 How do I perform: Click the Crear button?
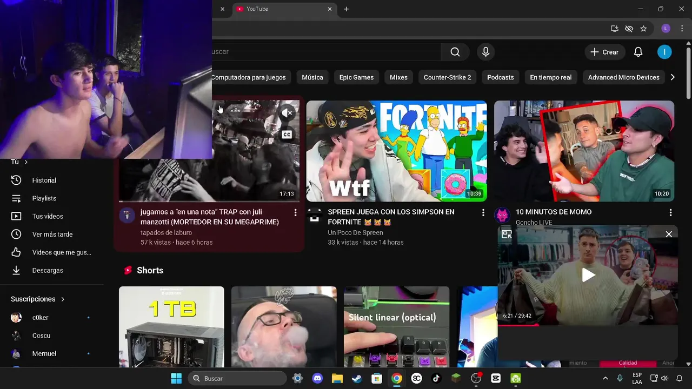pos(604,52)
